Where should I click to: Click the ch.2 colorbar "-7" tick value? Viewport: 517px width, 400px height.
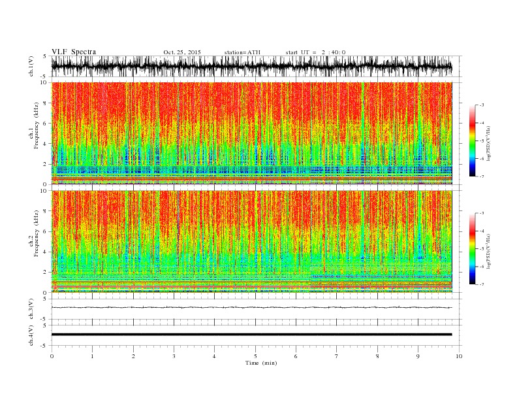(482, 284)
